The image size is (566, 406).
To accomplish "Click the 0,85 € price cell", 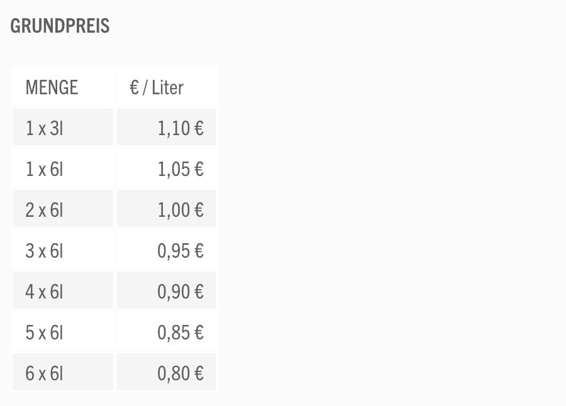I will pyautogui.click(x=180, y=332).
